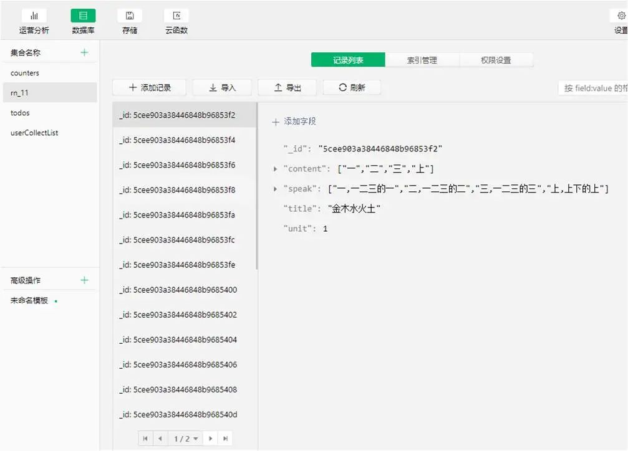
Task: Select record ending in 968540d
Action: [184, 414]
